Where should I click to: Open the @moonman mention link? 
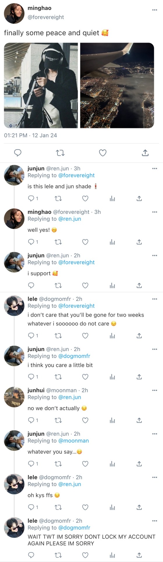(73, 441)
